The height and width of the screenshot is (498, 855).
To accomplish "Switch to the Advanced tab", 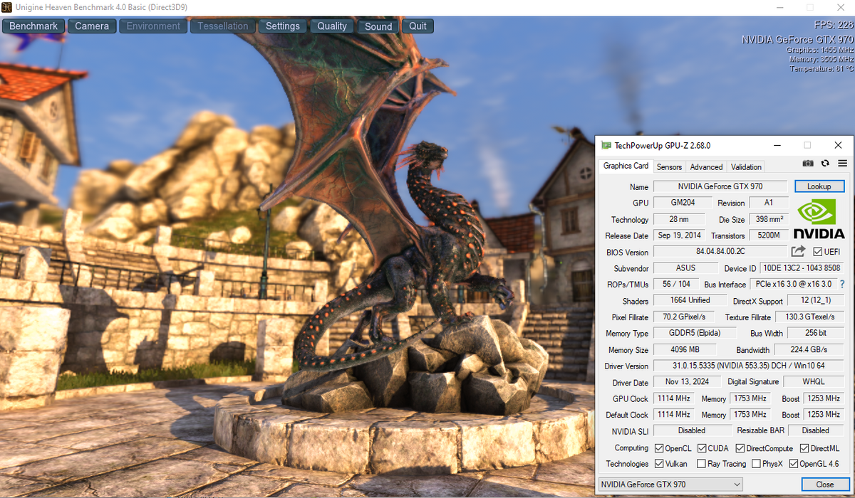I will click(x=706, y=166).
